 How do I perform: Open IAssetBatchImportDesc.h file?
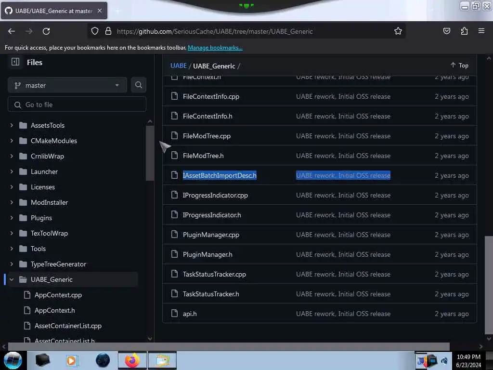pyautogui.click(x=220, y=175)
